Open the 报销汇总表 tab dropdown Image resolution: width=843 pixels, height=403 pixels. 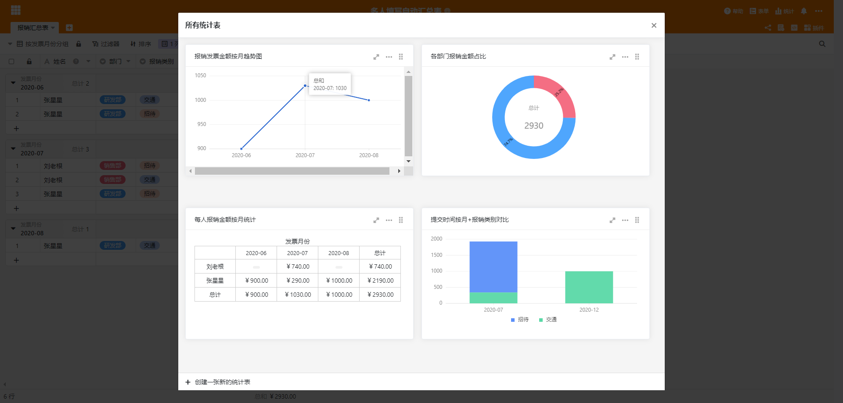click(53, 28)
